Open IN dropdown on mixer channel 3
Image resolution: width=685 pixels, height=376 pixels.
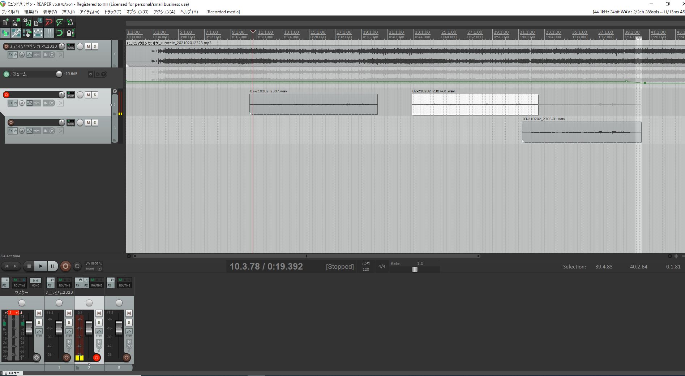[129, 344]
